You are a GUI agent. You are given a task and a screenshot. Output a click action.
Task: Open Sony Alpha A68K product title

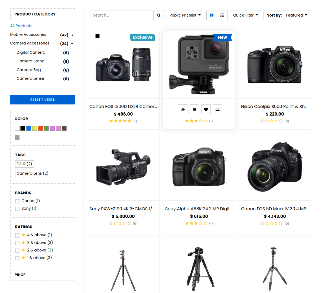tap(199, 209)
